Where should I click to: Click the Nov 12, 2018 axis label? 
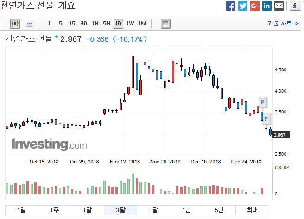click(x=125, y=162)
